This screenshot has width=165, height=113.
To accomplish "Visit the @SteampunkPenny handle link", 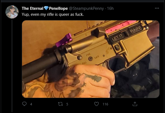I will (86, 8).
